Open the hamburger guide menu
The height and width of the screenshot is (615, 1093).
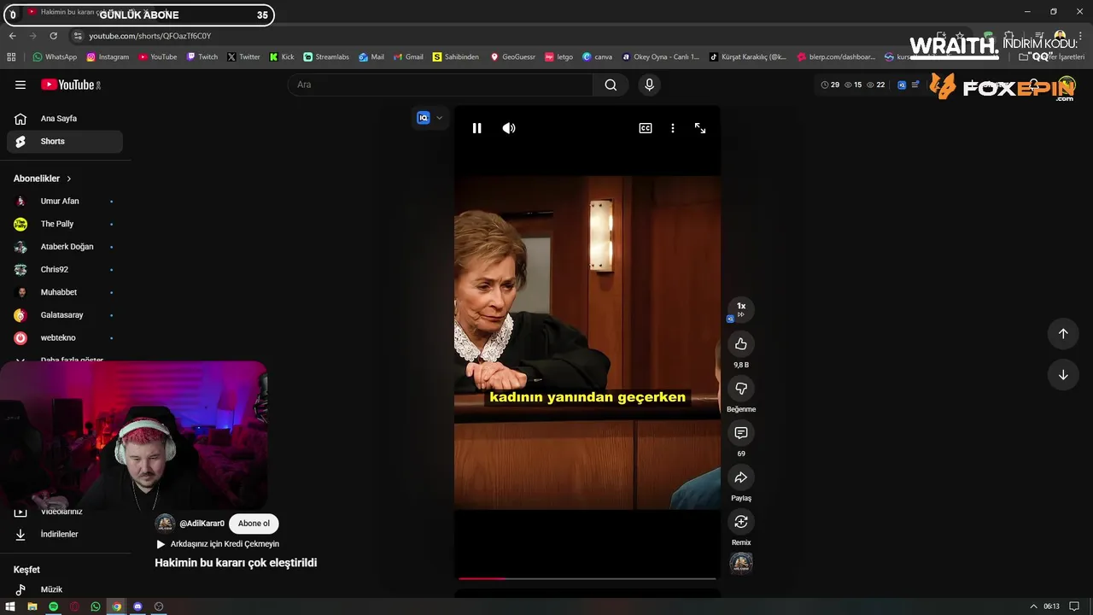[x=20, y=85]
